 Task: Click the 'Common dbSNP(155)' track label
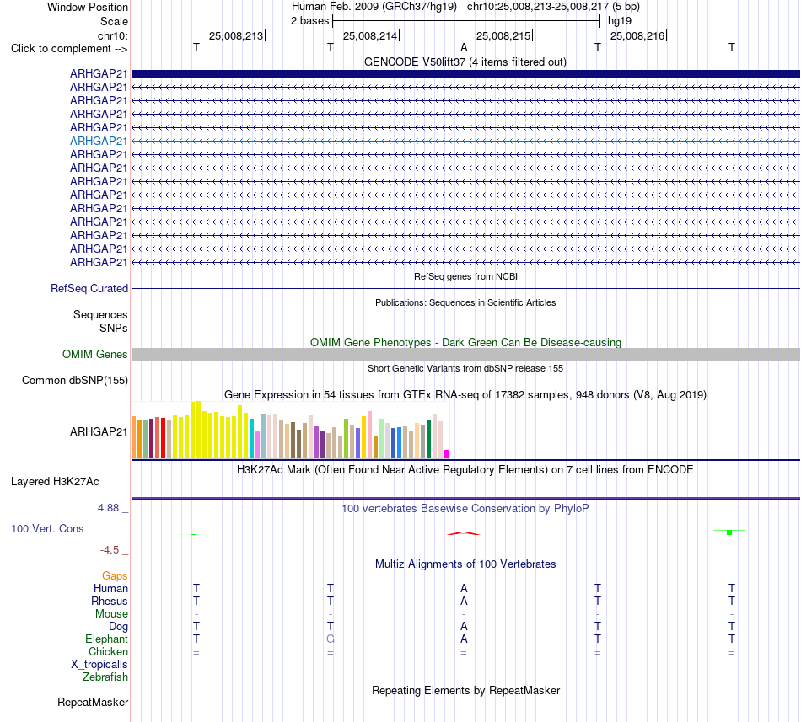[74, 380]
